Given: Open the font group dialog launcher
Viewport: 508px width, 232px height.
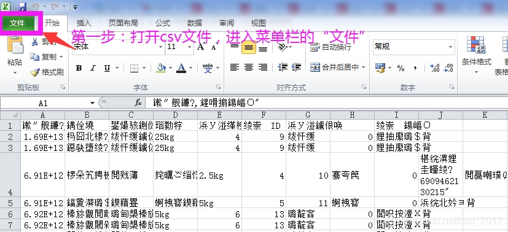Looking at the screenshot, I should (x=218, y=87).
